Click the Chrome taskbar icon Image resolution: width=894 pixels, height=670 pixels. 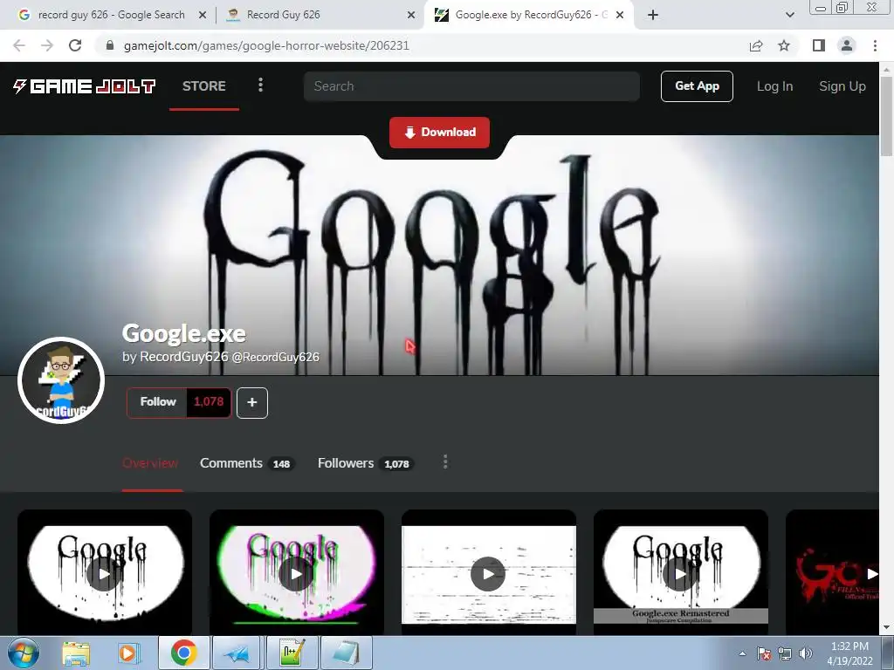click(x=183, y=653)
